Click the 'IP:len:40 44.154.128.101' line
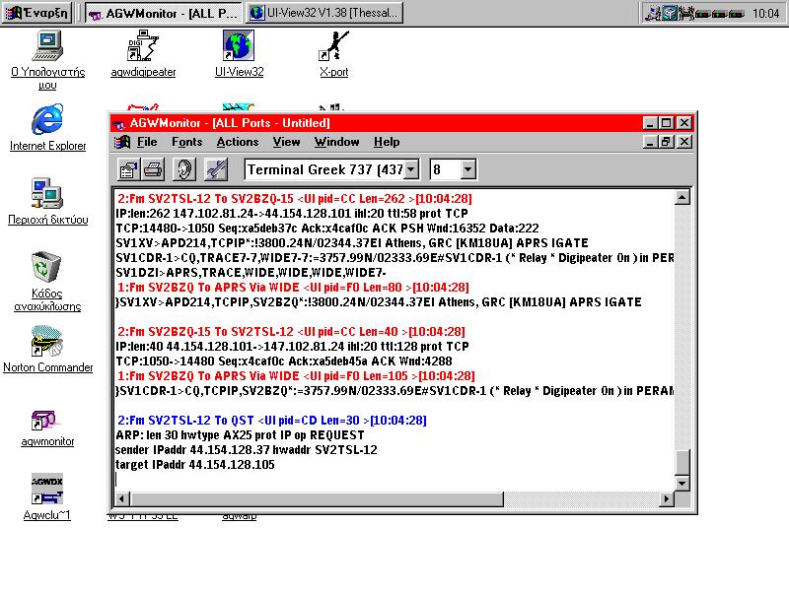The width and height of the screenshot is (789, 591). point(292,347)
